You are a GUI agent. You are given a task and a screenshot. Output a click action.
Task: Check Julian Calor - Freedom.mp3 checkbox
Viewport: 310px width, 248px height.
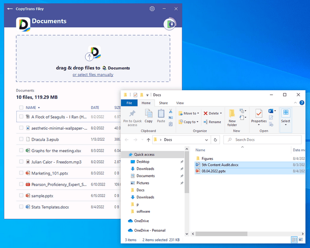pyautogui.click(x=21, y=162)
